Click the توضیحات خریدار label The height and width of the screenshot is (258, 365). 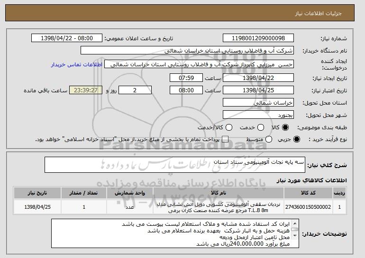[324, 234]
